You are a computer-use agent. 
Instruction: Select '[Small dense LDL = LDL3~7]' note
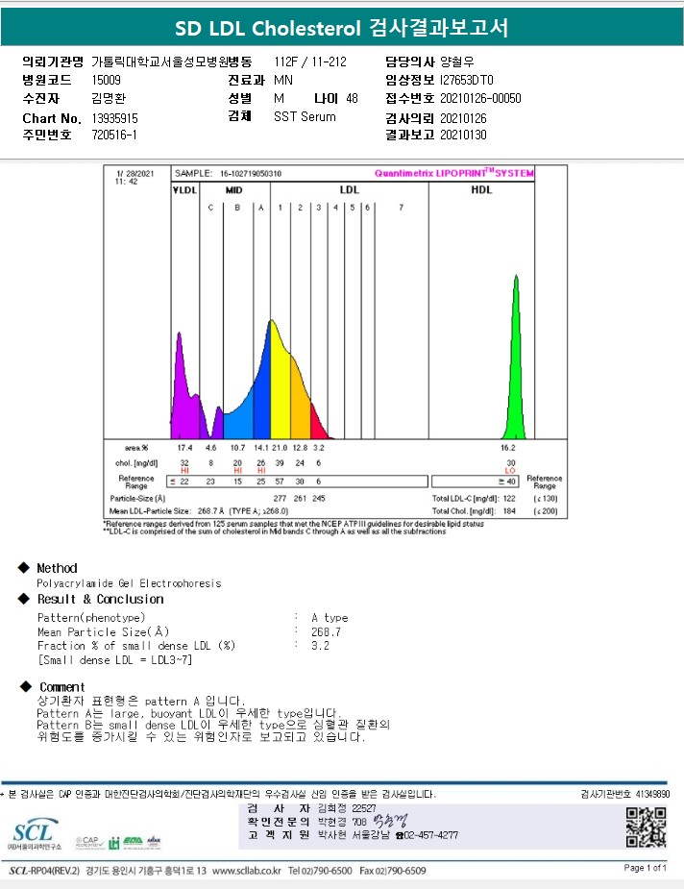pyautogui.click(x=115, y=660)
